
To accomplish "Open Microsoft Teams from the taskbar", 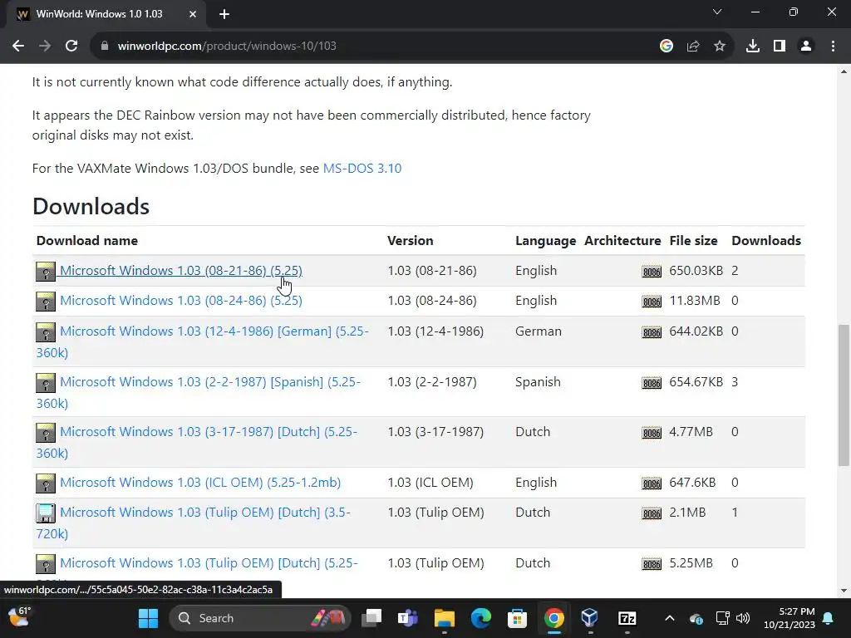I will (407, 618).
